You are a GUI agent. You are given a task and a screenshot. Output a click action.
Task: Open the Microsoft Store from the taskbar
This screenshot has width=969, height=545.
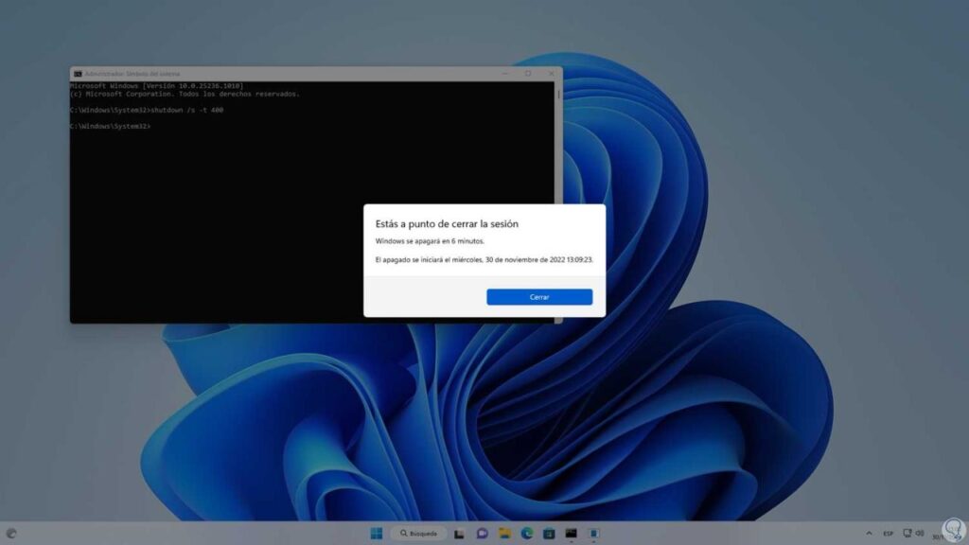(x=549, y=533)
